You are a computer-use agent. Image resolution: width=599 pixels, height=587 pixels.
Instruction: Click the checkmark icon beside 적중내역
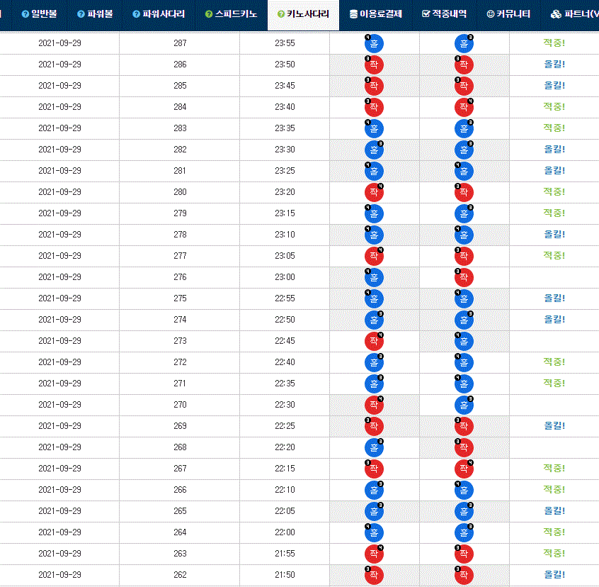pyautogui.click(x=426, y=13)
